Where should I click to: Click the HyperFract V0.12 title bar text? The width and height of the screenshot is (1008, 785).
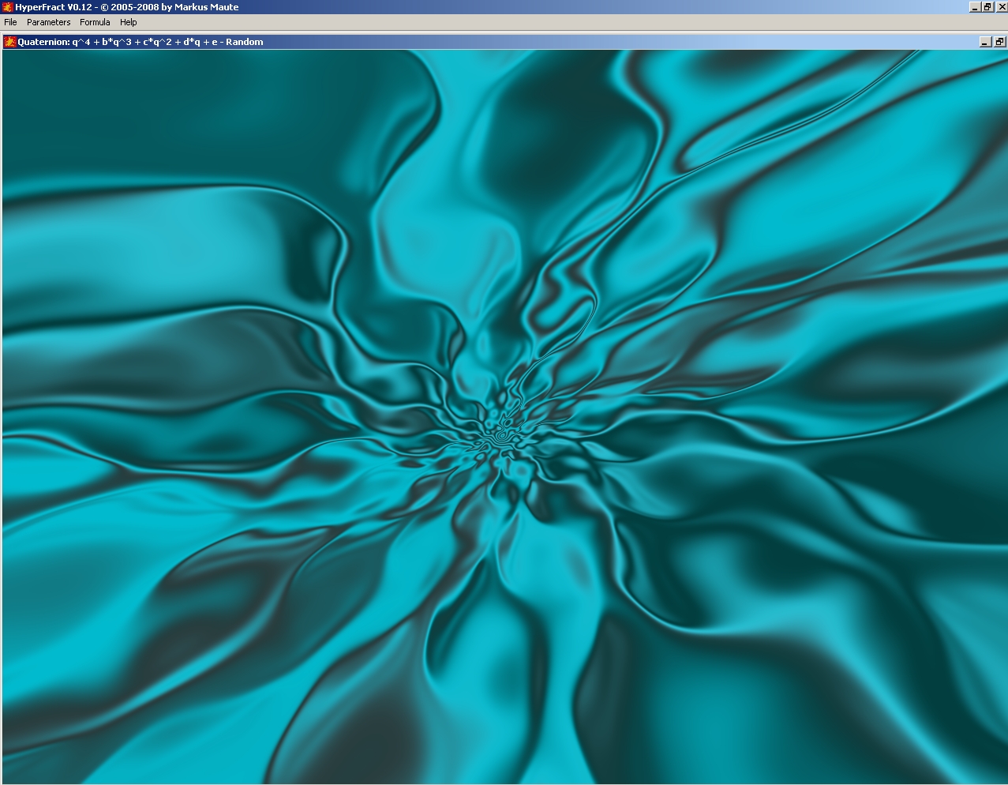[x=126, y=7]
